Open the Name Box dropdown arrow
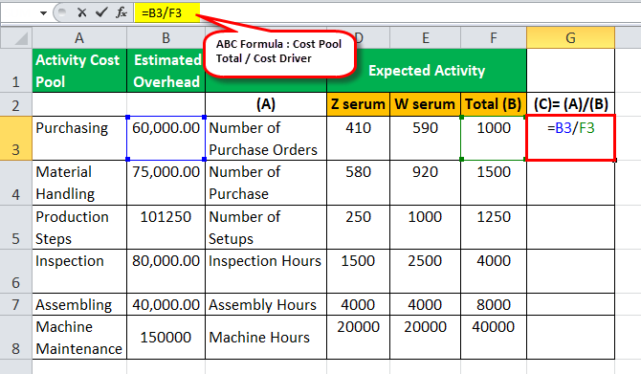 pyautogui.click(x=43, y=13)
